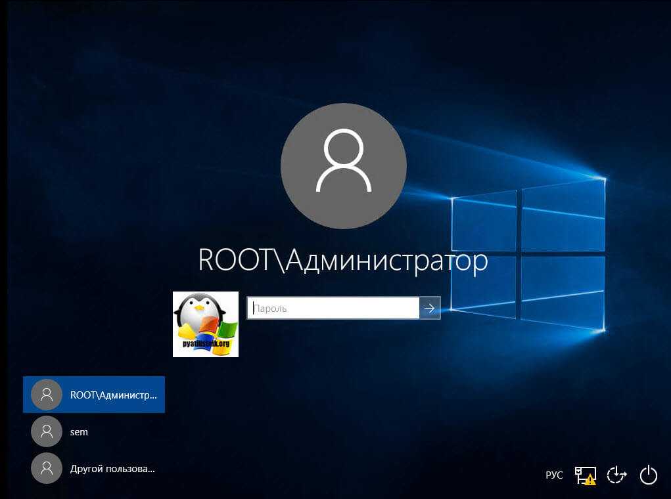Click the password input field
The width and height of the screenshot is (671, 499).
[x=333, y=308]
